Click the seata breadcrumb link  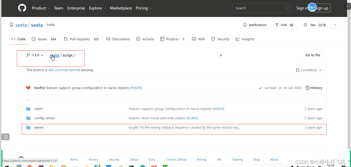[54, 55]
